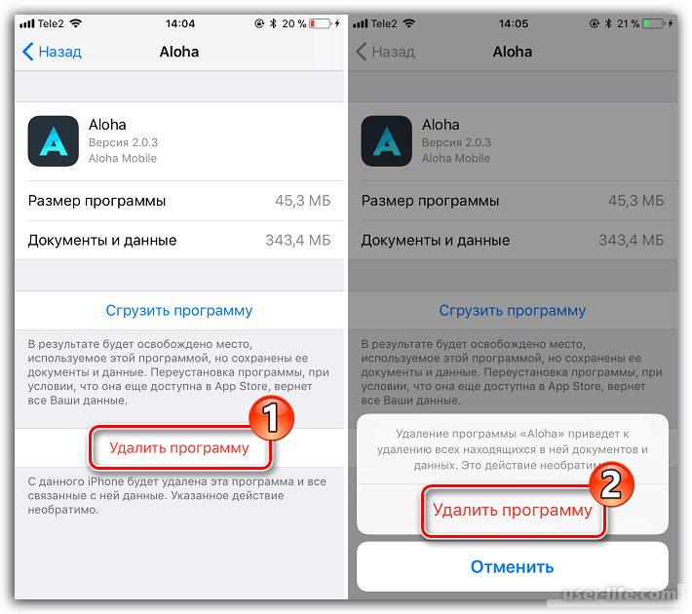Screen dimensions: 692x614
Task: Tap the cellular signal bars on right screen
Action: tap(360, 23)
